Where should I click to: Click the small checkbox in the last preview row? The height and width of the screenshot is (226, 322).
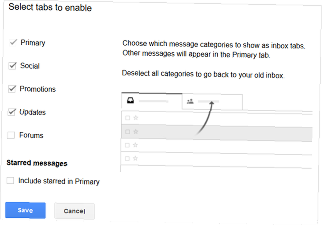(x=127, y=158)
